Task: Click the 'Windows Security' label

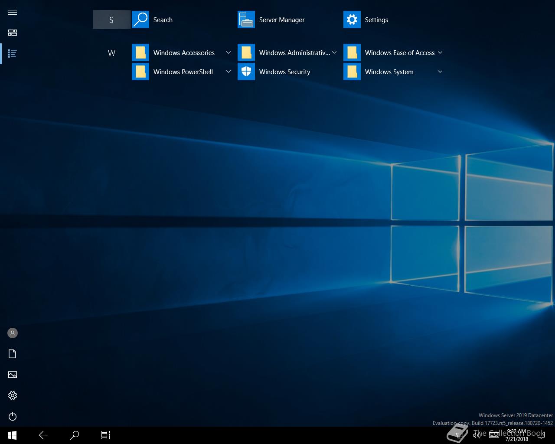Action: coord(284,72)
